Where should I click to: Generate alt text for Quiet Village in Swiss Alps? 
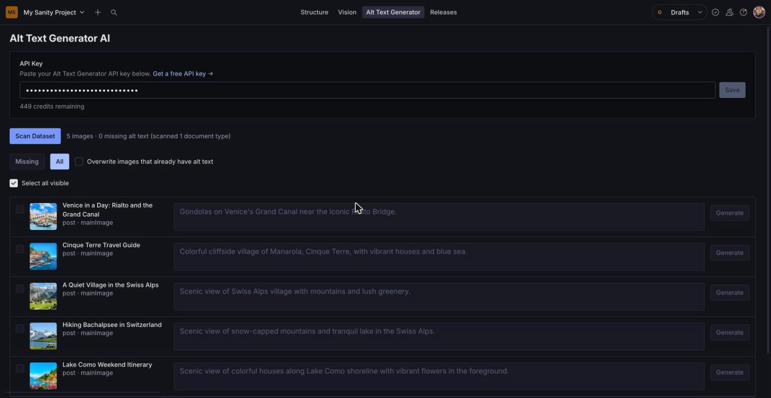click(729, 293)
